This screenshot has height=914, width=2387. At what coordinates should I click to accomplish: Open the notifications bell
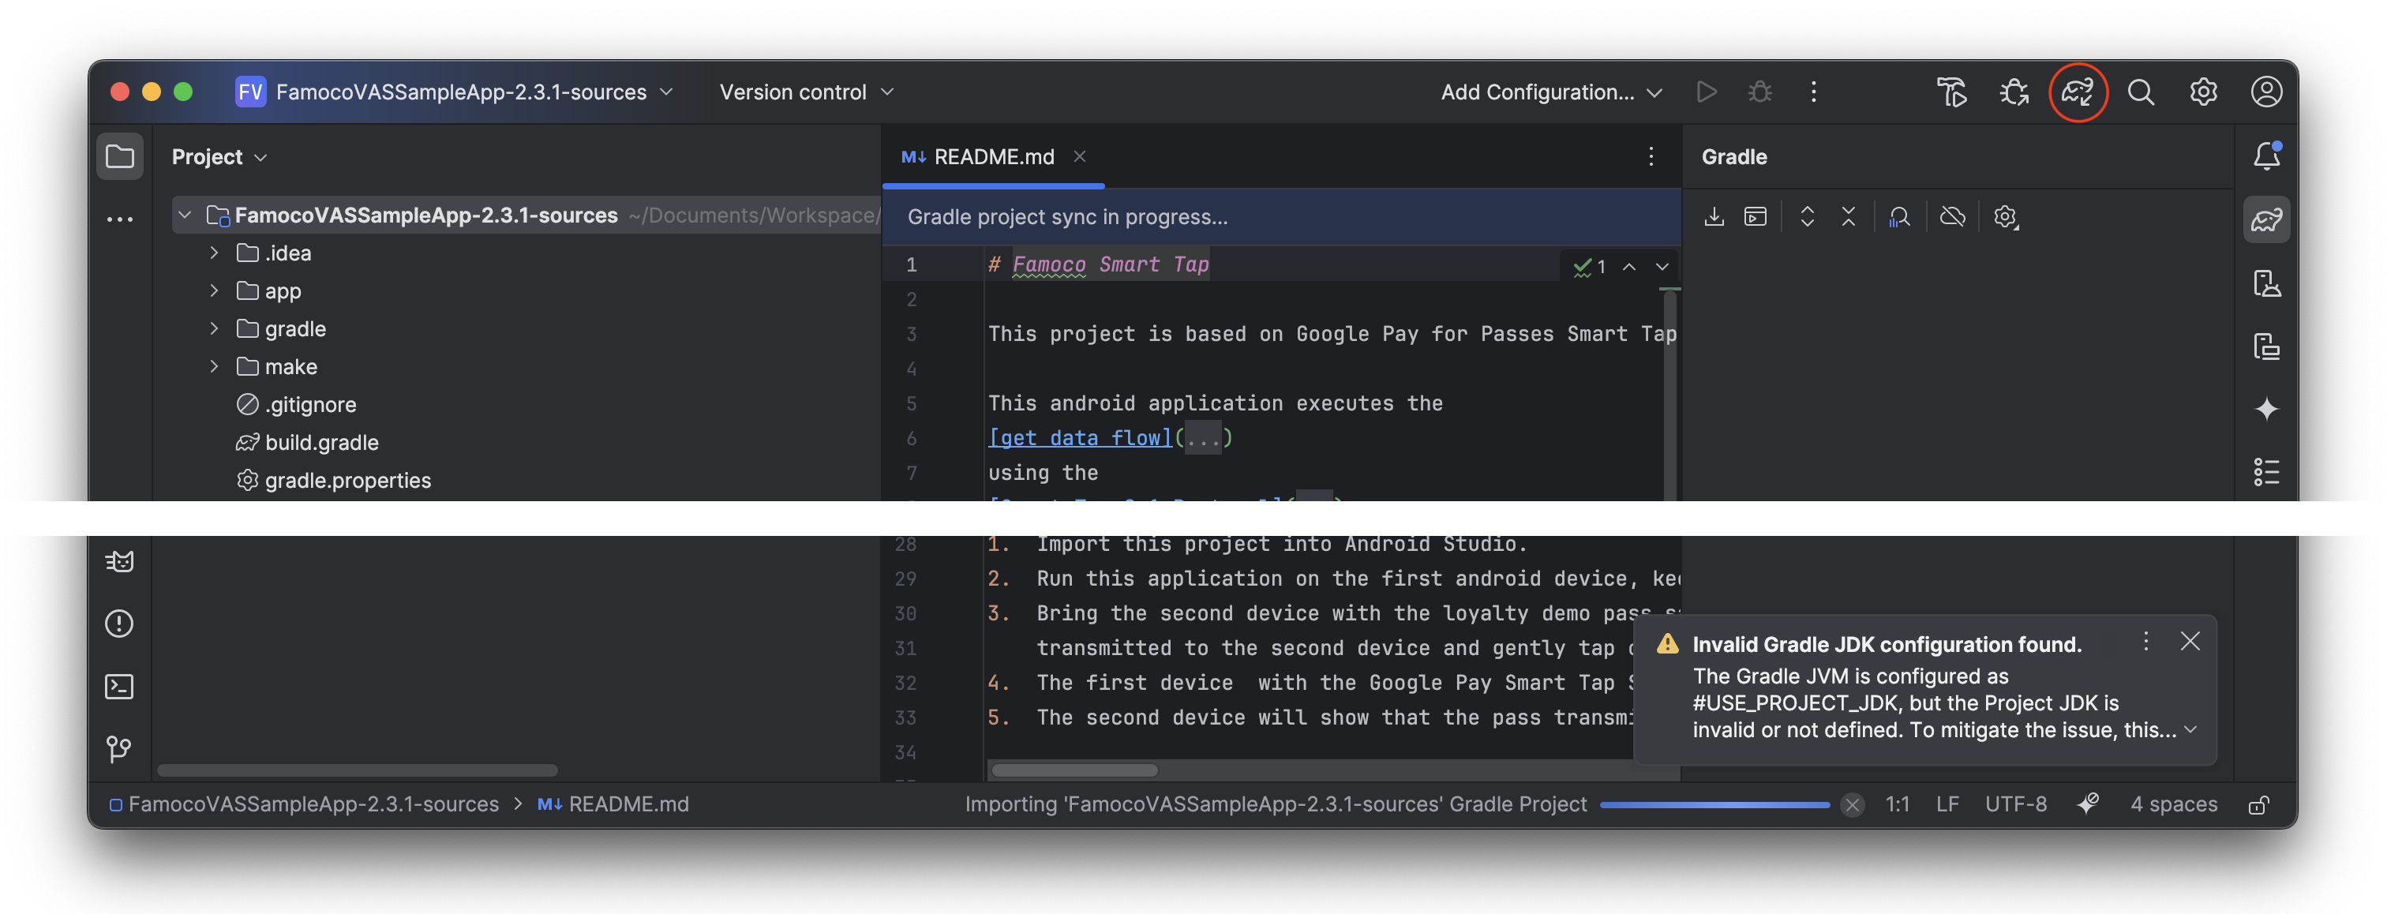pyautogui.click(x=2268, y=155)
